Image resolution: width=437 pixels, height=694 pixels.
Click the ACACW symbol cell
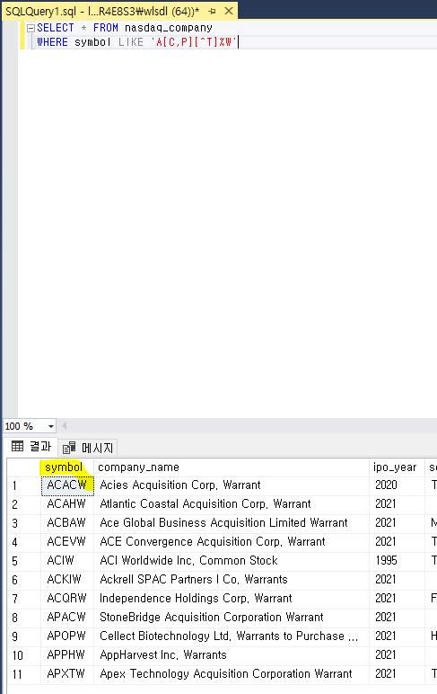pos(67,485)
